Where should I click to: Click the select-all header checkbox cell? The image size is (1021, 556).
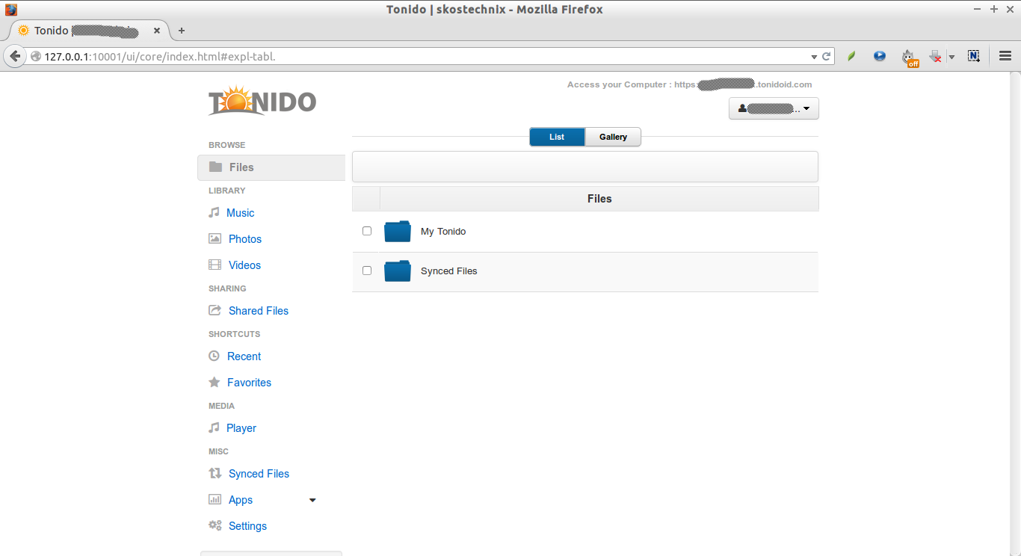coord(366,199)
